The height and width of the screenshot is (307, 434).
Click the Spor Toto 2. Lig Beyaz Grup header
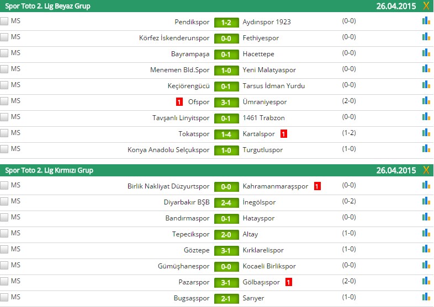point(48,6)
